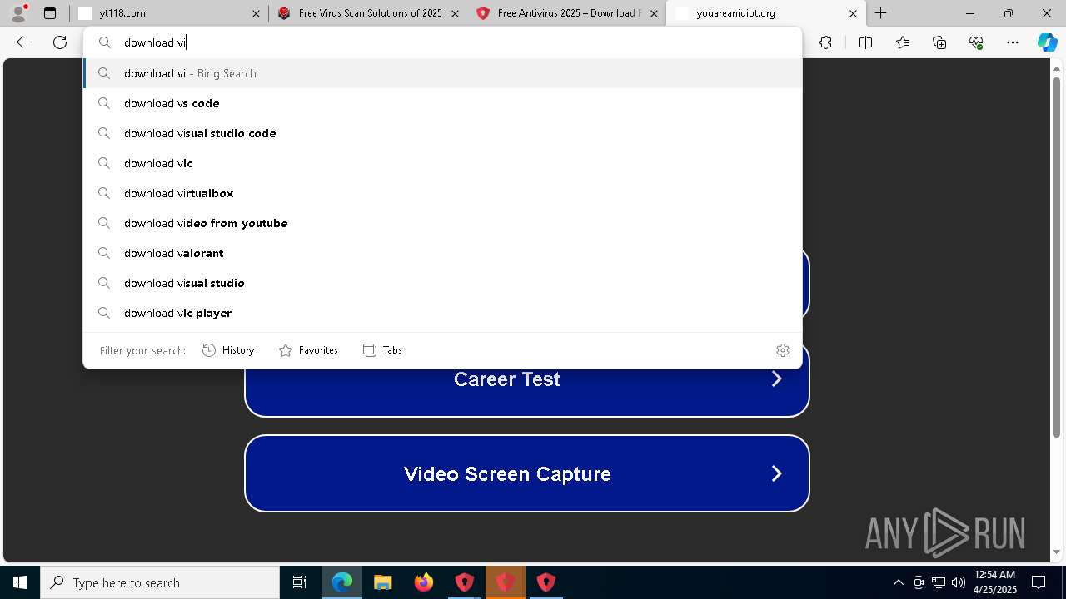Select 'download vs code' suggestion

coord(442,103)
